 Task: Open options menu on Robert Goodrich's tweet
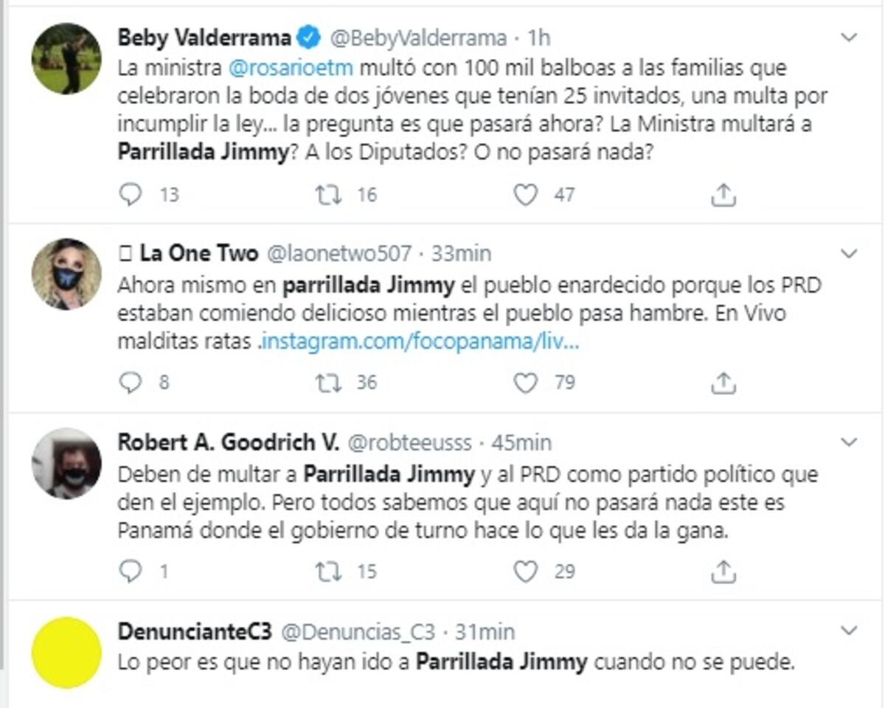pos(848,441)
